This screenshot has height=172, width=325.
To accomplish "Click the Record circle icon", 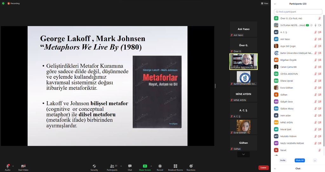I will pos(160,166).
